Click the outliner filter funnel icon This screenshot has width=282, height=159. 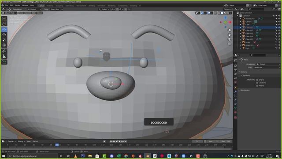[x=274, y=9]
